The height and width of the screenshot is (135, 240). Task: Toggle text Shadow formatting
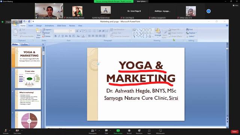coord(70,36)
